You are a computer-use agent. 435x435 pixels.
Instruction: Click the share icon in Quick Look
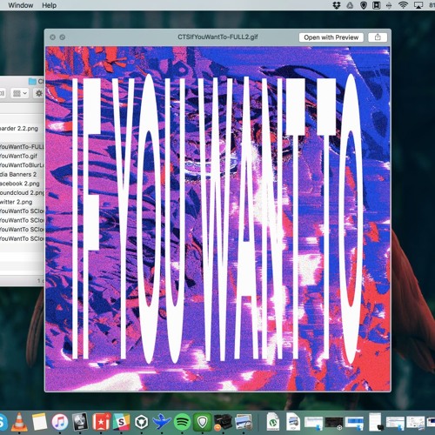pyautogui.click(x=378, y=37)
